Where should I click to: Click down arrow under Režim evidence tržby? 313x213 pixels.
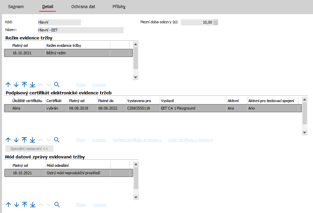coord(16,85)
